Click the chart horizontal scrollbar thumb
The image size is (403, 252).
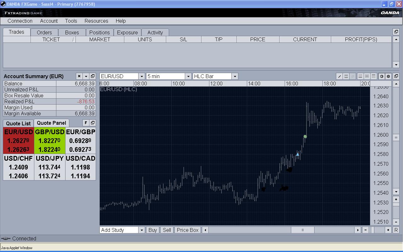pyautogui.click(x=302, y=230)
